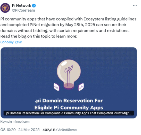Screen dimensions: 141x135
Task: Click the left code tag icon beside bulb
Action: point(56,87)
